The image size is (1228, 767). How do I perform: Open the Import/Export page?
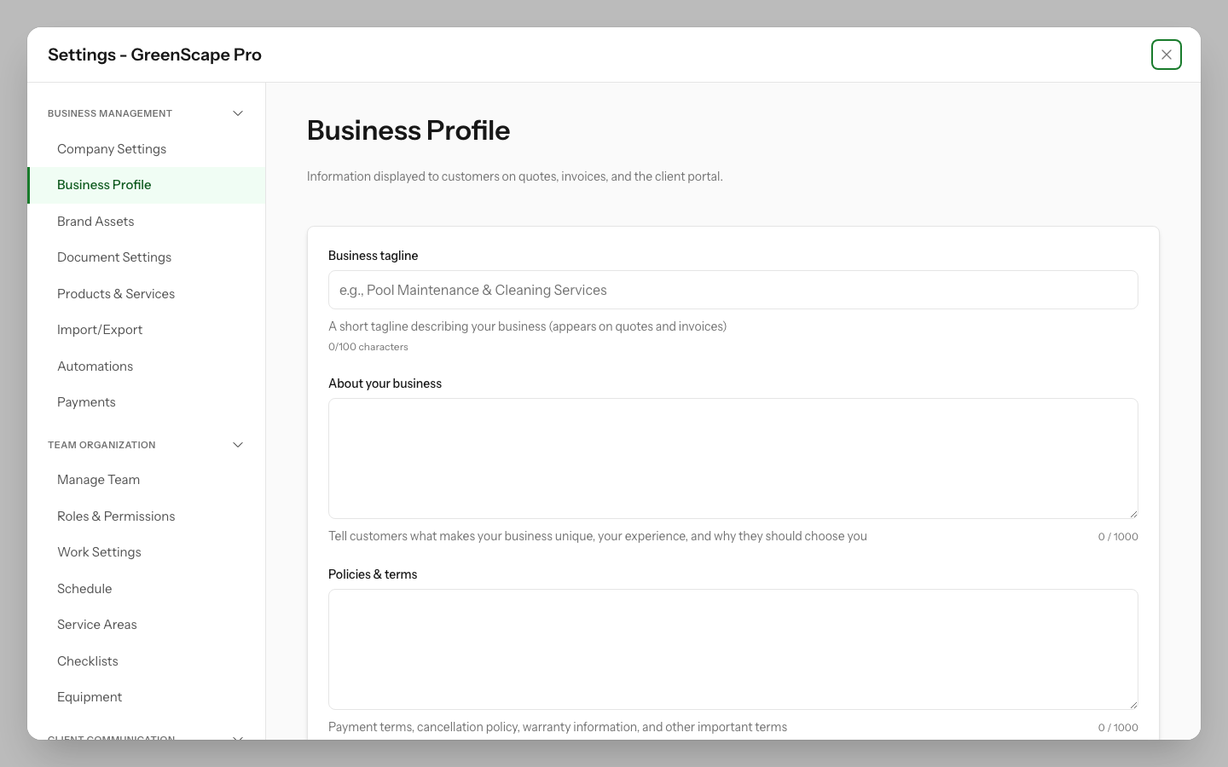(100, 330)
